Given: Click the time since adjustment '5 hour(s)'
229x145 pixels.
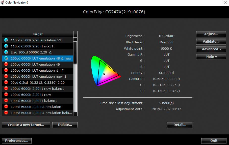Looking at the screenshot, I should 166,103.
